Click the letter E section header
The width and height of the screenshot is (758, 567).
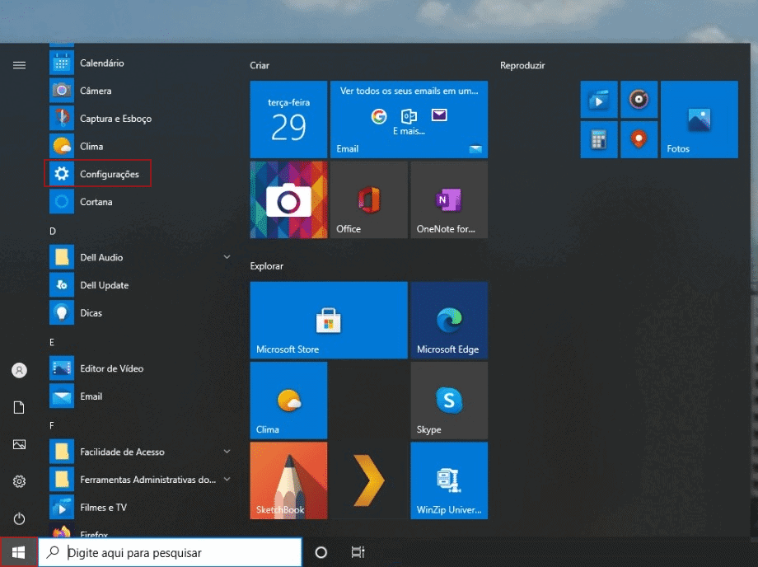[52, 342]
